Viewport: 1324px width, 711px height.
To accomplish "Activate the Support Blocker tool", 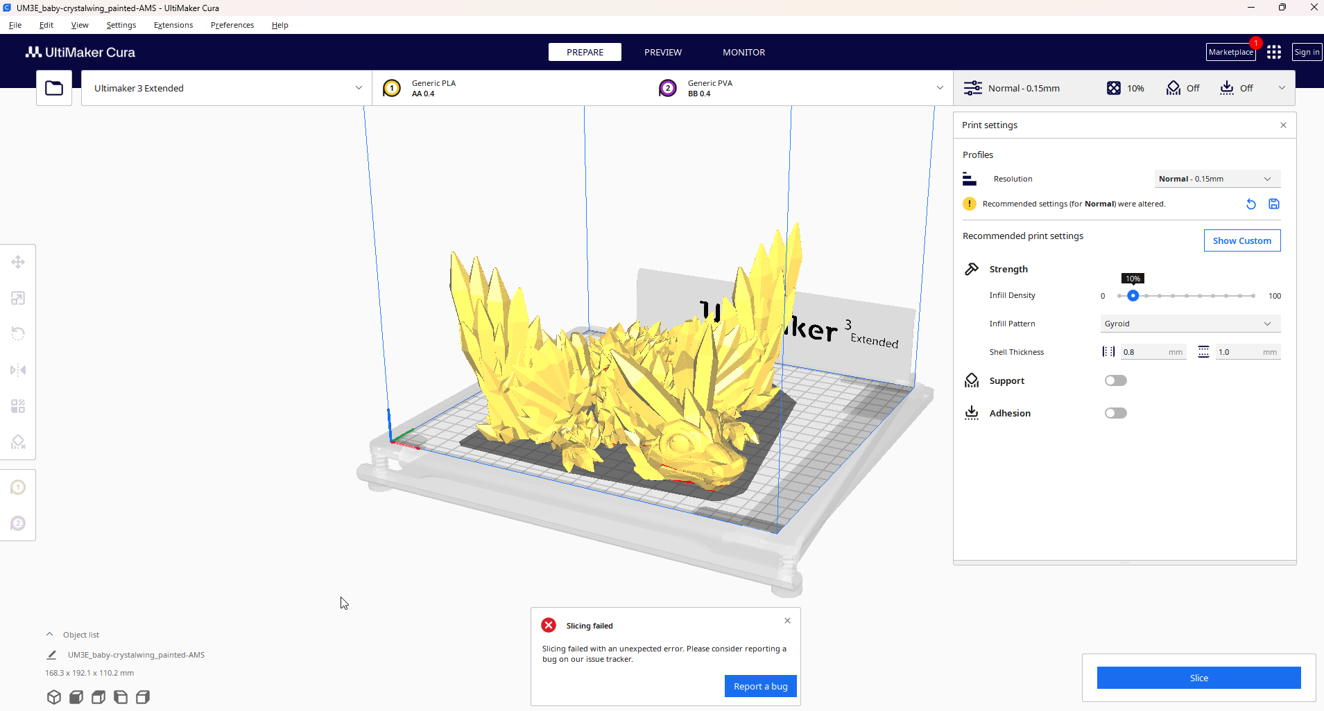I will 18,441.
